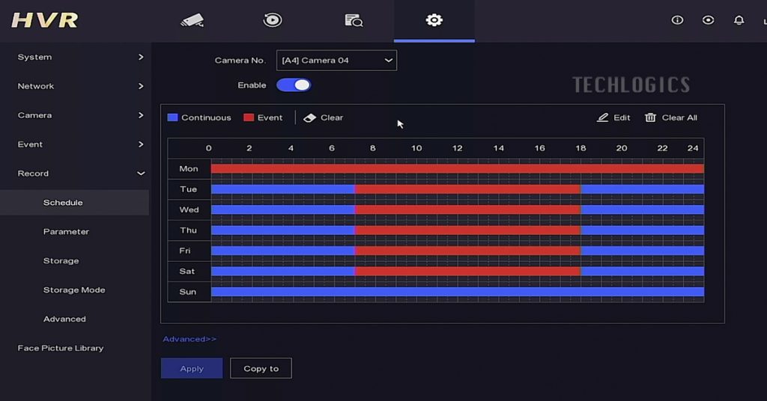Toggle the Enable recording switch
Image resolution: width=767 pixels, height=401 pixels.
click(294, 85)
